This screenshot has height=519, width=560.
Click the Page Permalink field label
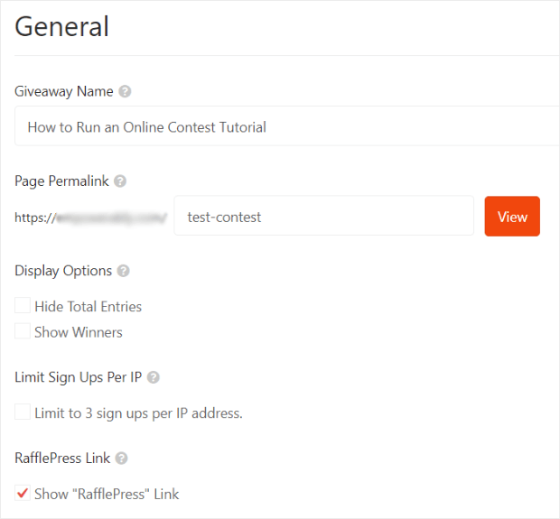pyautogui.click(x=61, y=181)
